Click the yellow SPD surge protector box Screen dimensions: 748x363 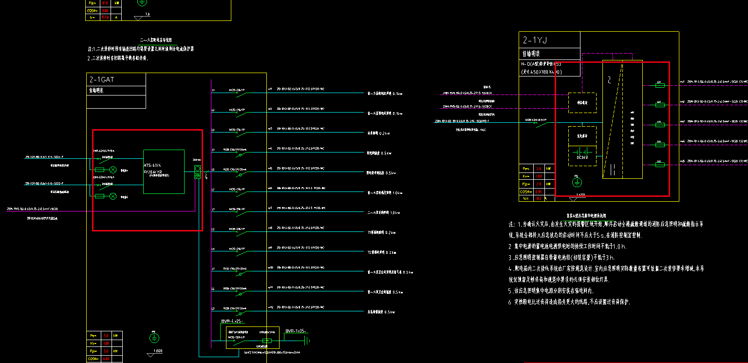coord(252,337)
